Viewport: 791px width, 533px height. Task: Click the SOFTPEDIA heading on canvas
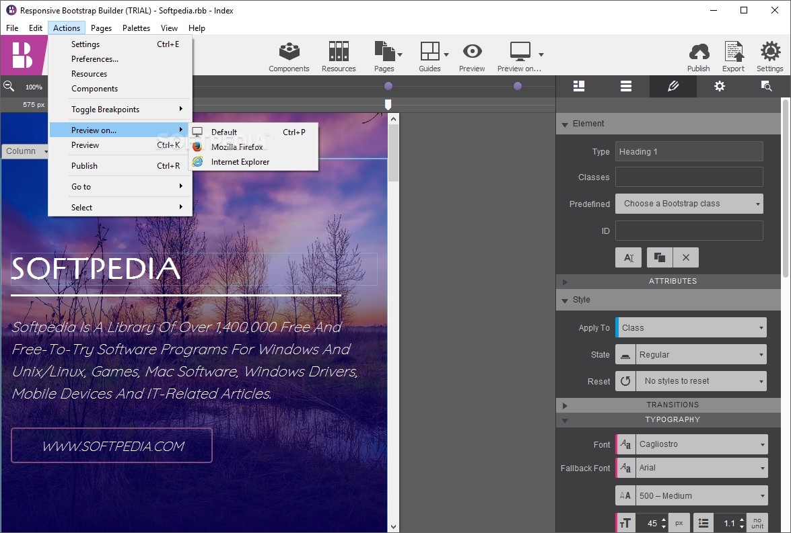click(96, 269)
